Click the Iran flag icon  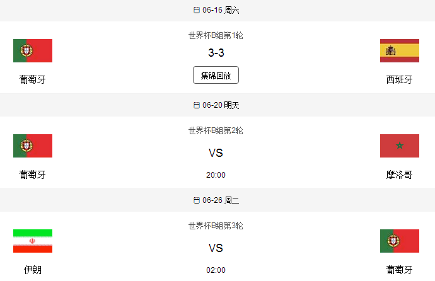[x=33, y=241]
